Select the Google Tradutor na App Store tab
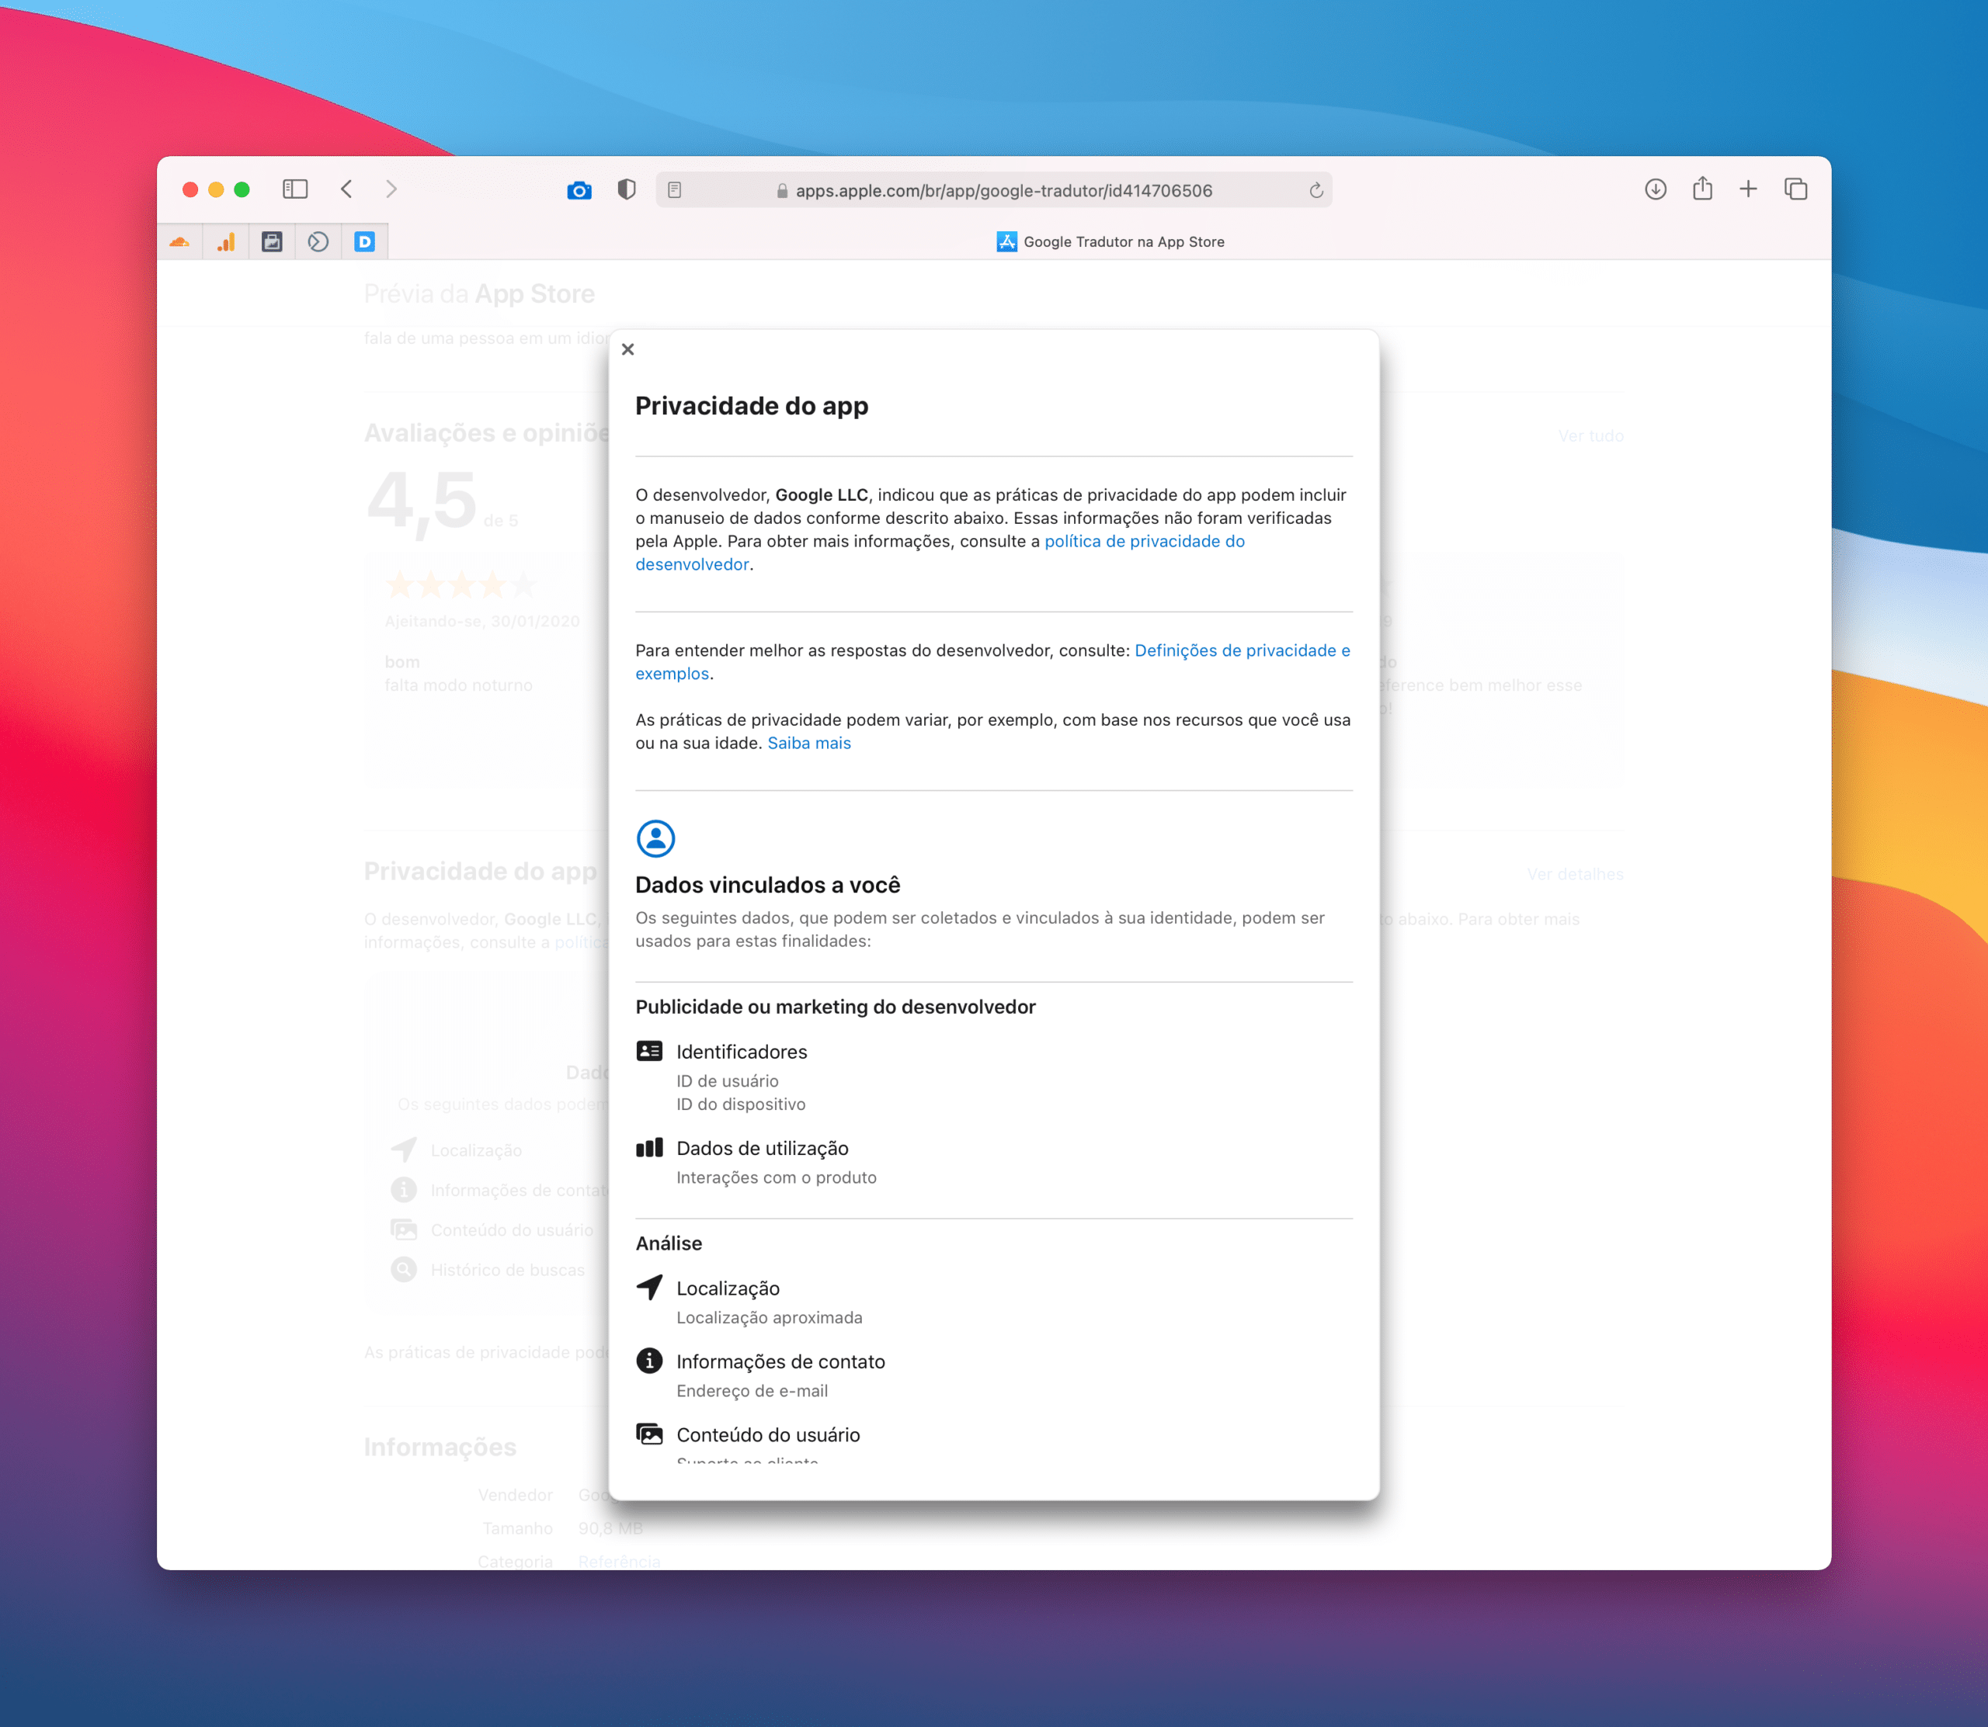The width and height of the screenshot is (1988, 1727). click(1110, 242)
